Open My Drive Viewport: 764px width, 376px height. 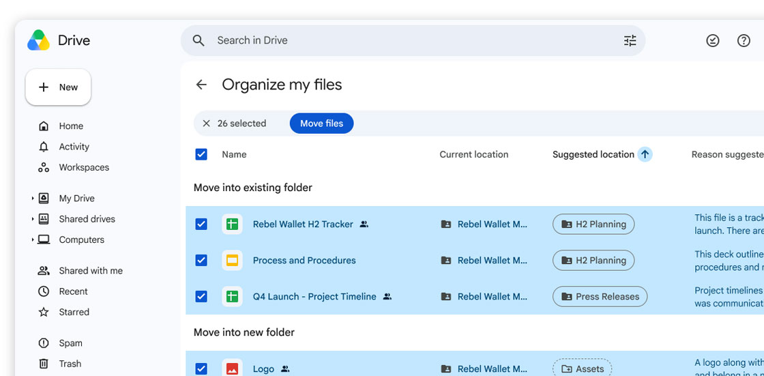(x=76, y=199)
